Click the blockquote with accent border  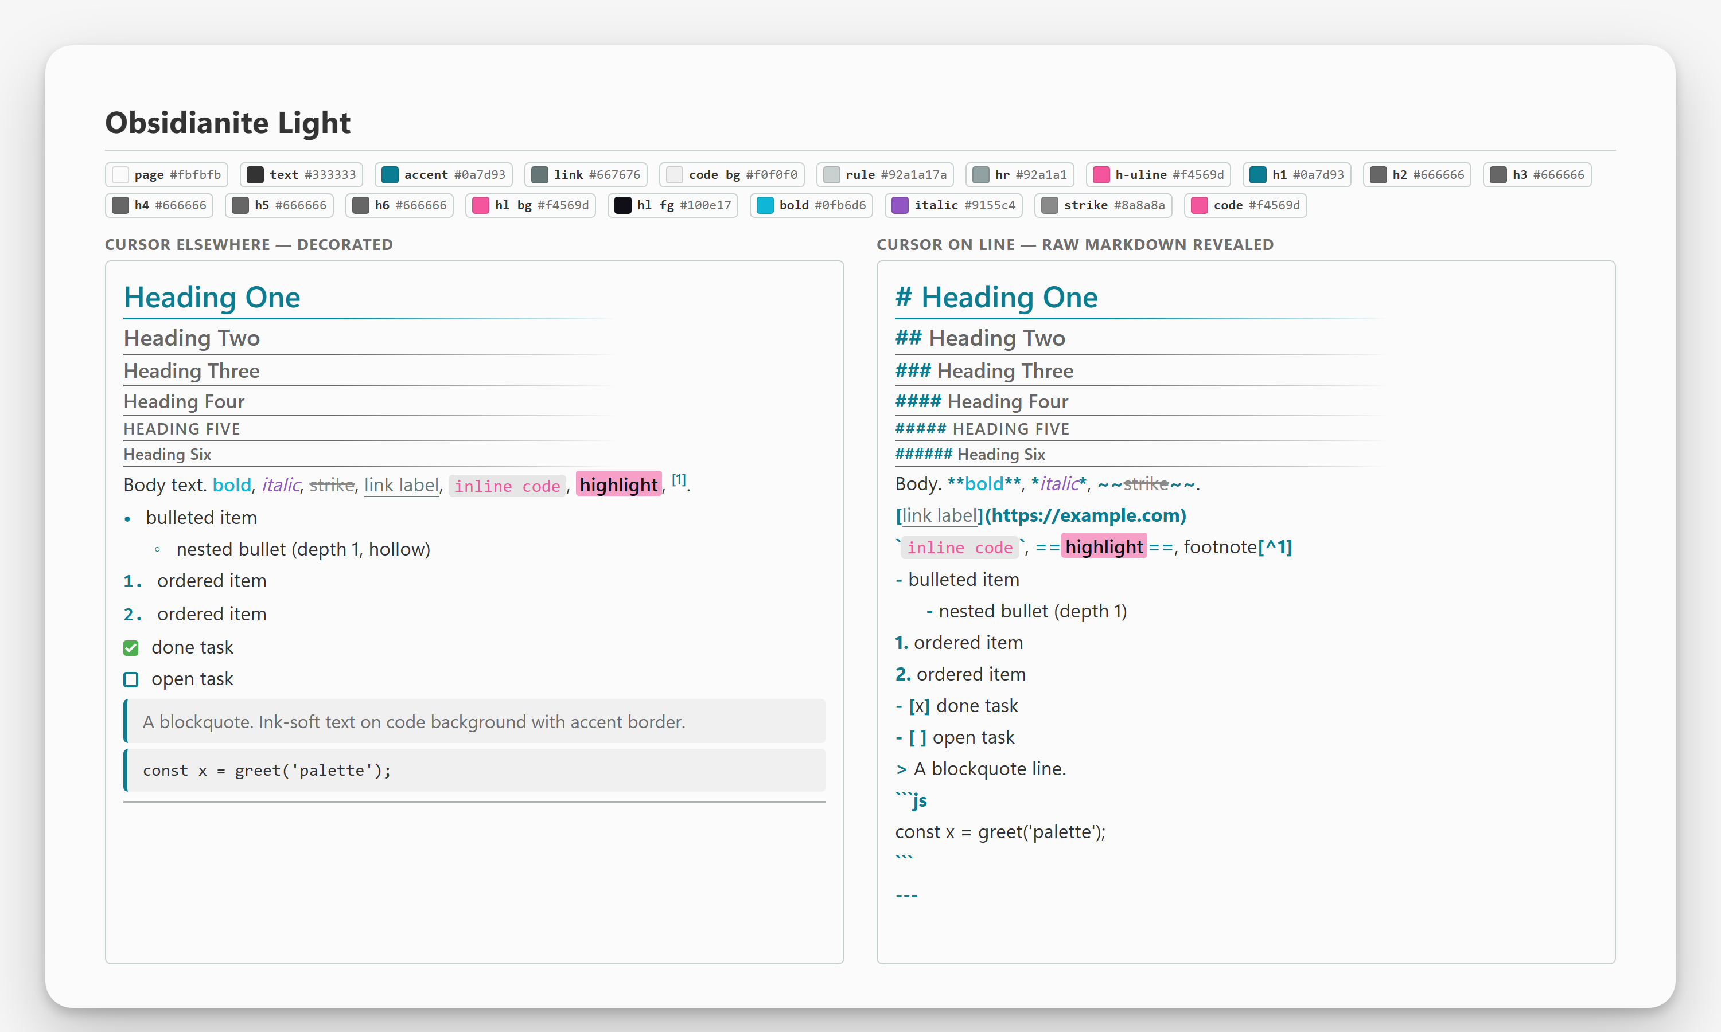point(474,722)
